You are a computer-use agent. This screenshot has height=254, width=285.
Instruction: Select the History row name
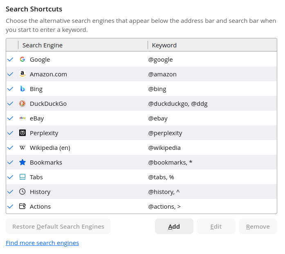40,192
